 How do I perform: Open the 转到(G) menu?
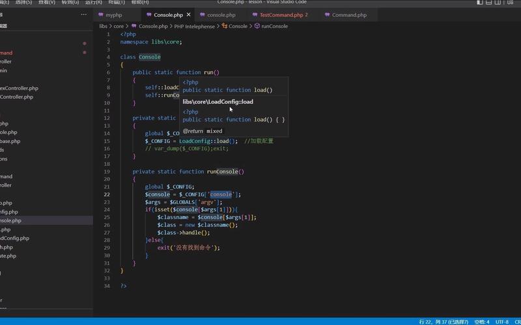coord(70,2)
